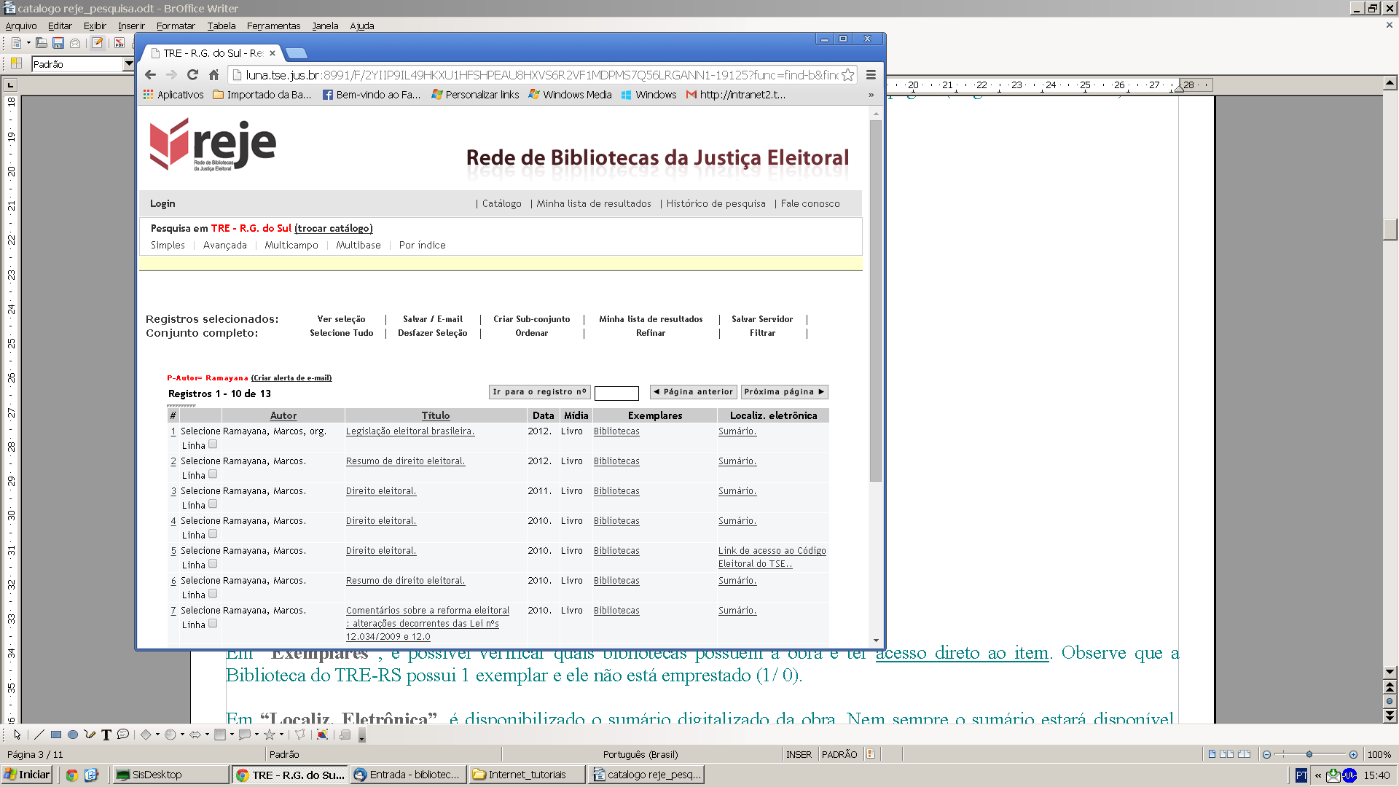
Task: Check the Linha box for record 4
Action: (x=213, y=533)
